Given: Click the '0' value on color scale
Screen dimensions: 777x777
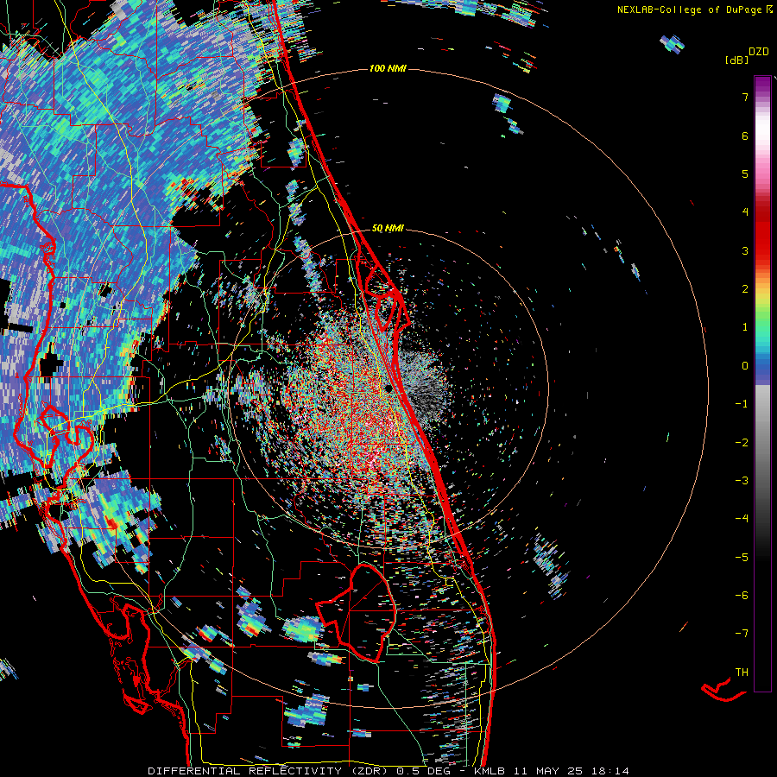Looking at the screenshot, I should 745,366.
